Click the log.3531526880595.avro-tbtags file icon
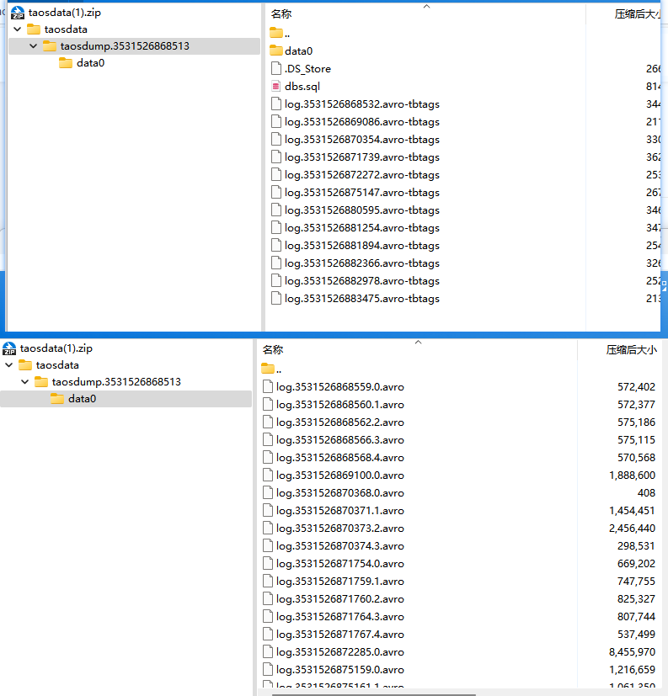Screen dimensions: 668x696 [275, 210]
